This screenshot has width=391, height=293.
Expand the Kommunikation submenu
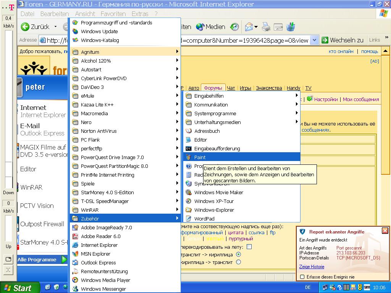coord(242,105)
